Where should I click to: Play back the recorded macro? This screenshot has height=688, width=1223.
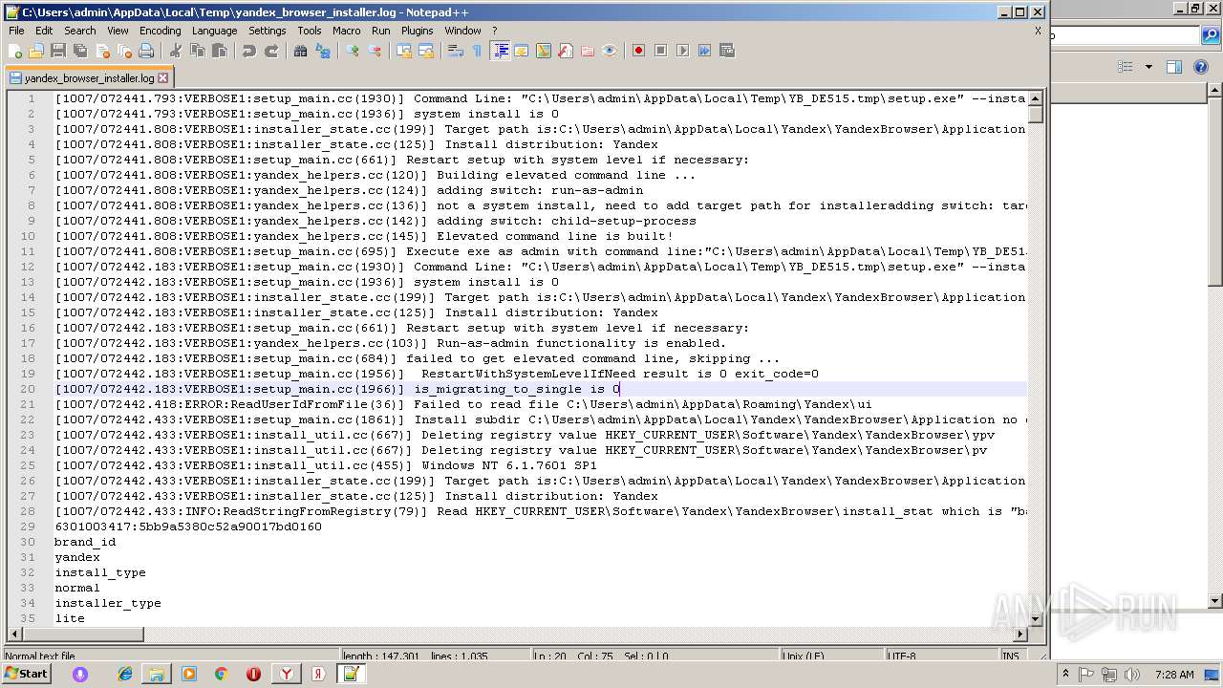click(682, 51)
